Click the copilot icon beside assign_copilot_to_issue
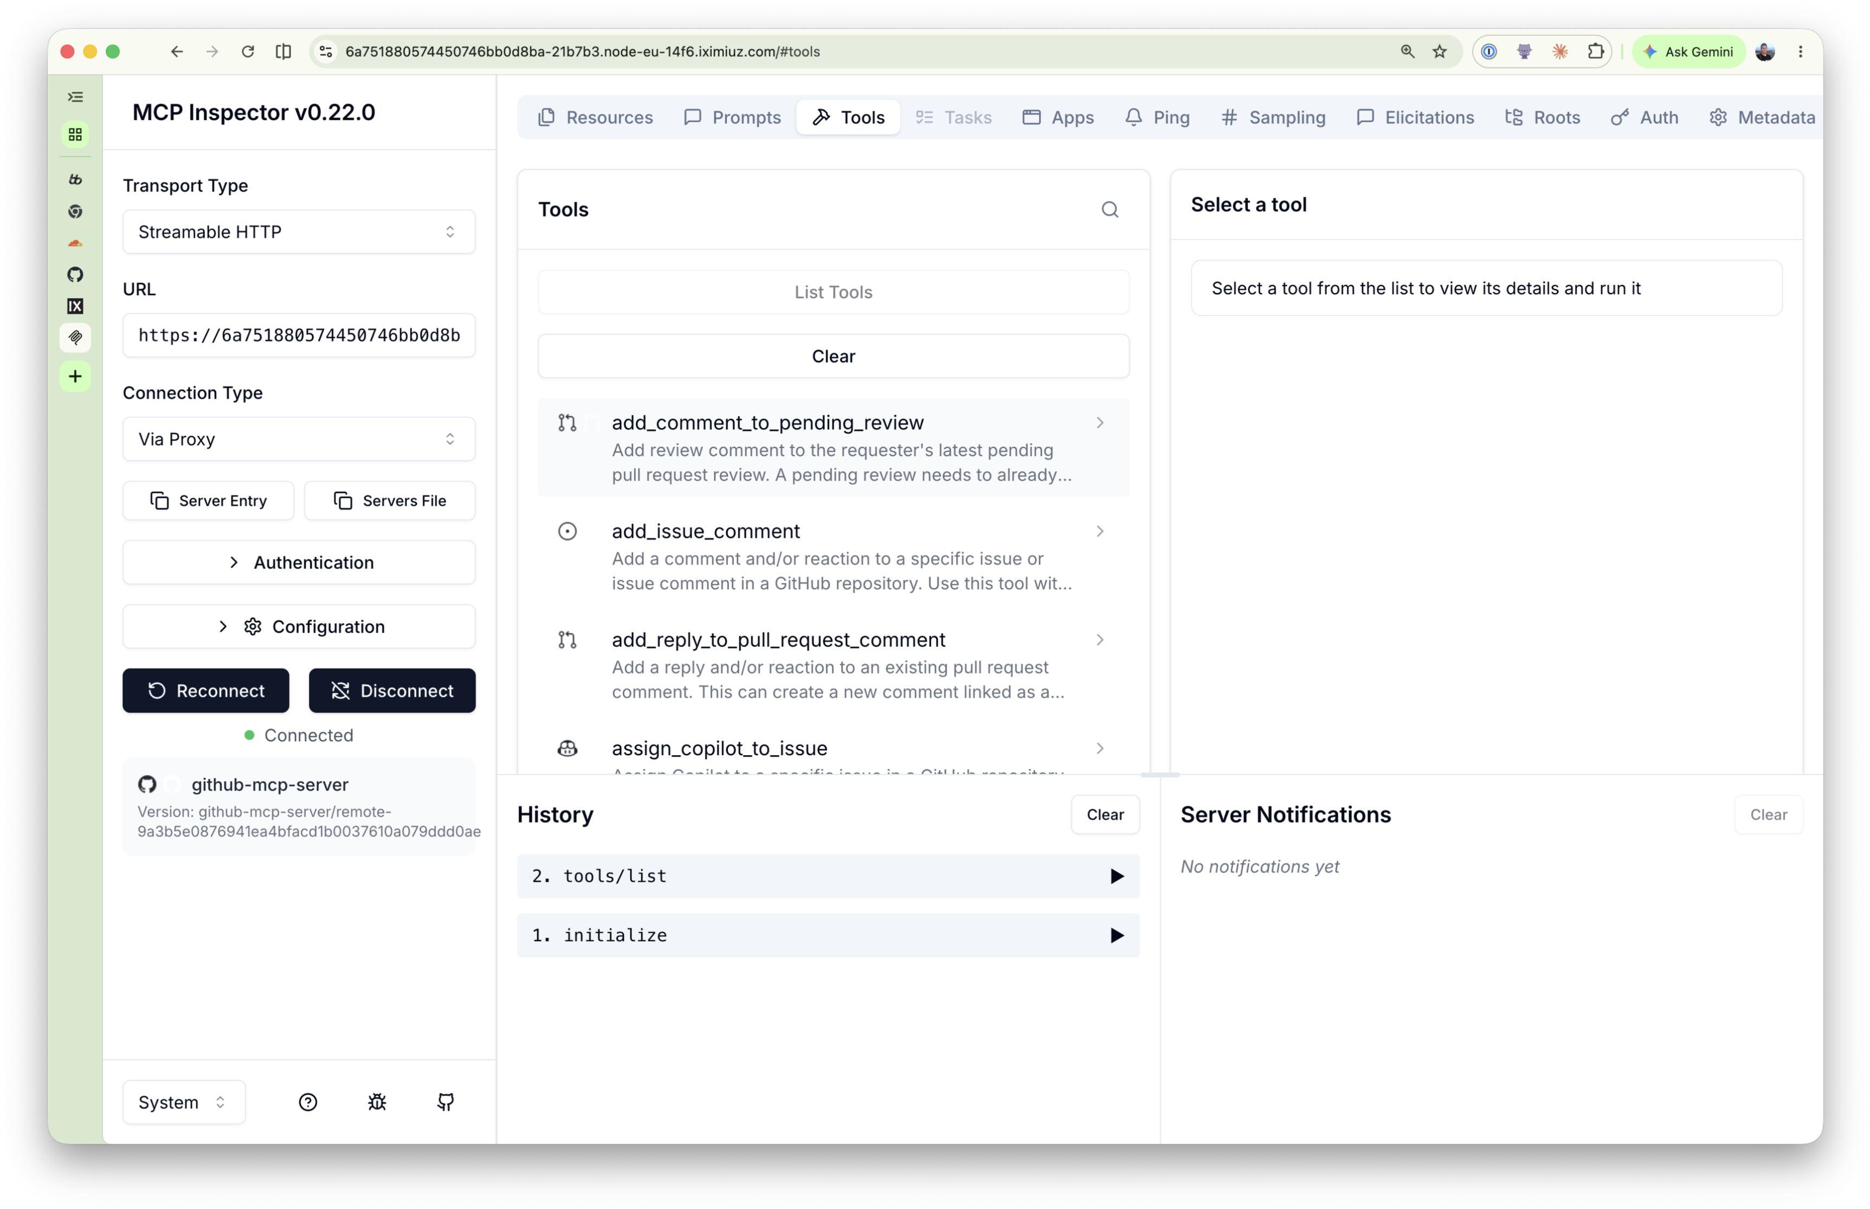 point(566,748)
